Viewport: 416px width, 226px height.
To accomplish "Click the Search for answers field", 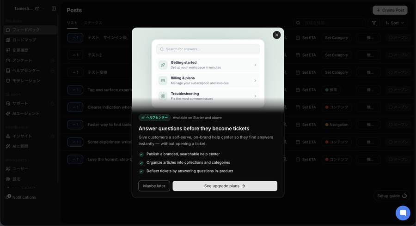I will pyautogui.click(x=208, y=49).
